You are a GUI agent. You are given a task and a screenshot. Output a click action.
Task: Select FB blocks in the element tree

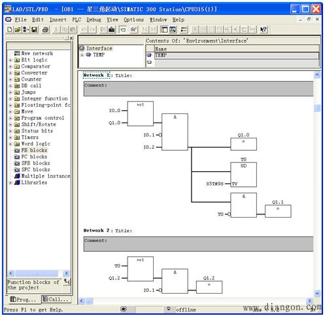point(34,150)
